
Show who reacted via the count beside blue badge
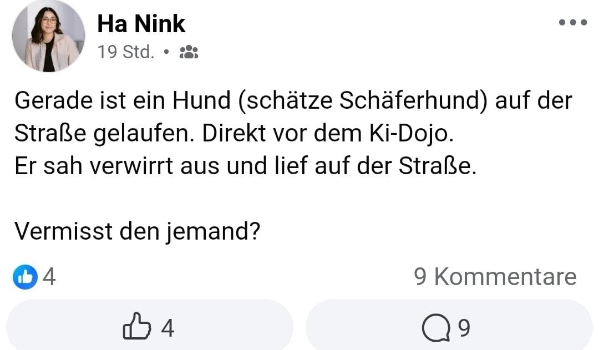point(49,277)
